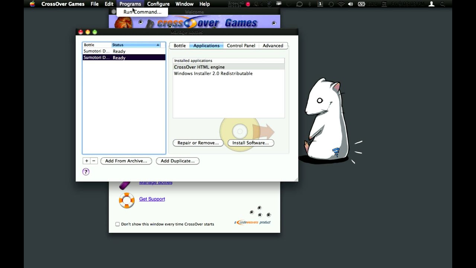
Task: Select CrossOver HTML engine in applications list
Action: [x=229, y=67]
